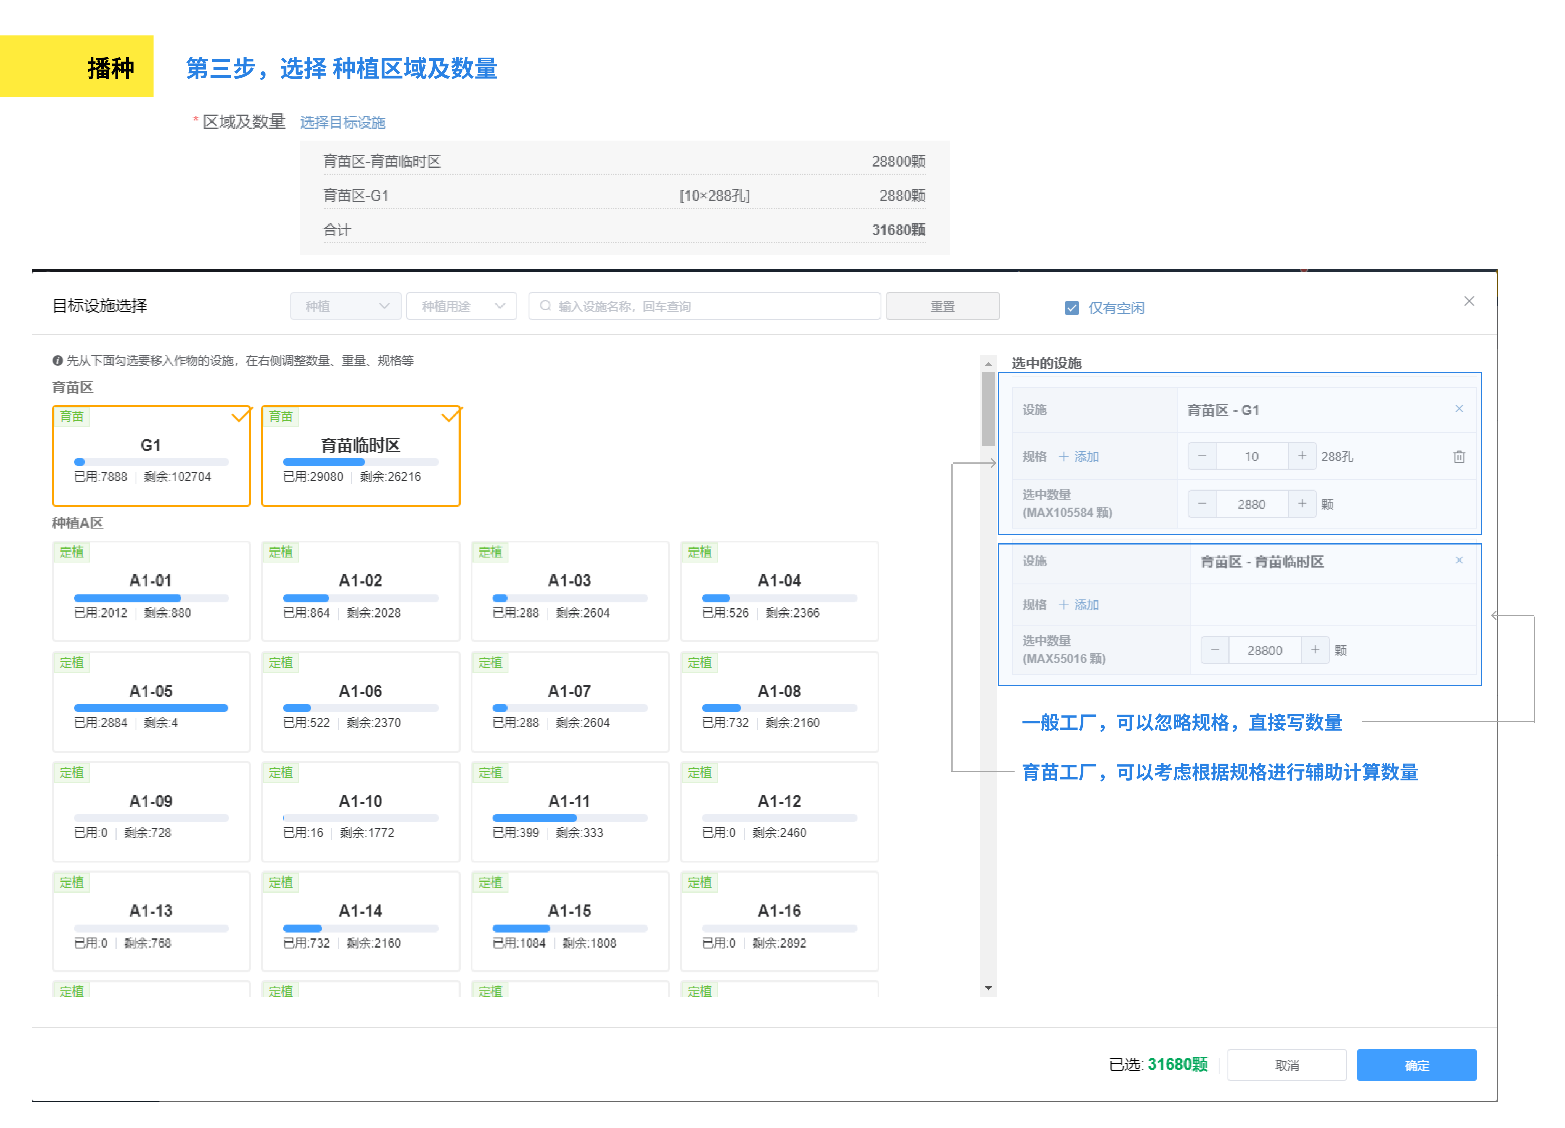The width and height of the screenshot is (1565, 1128).
Task: Increase the G1 selected quantity 2880
Action: coord(1302,504)
